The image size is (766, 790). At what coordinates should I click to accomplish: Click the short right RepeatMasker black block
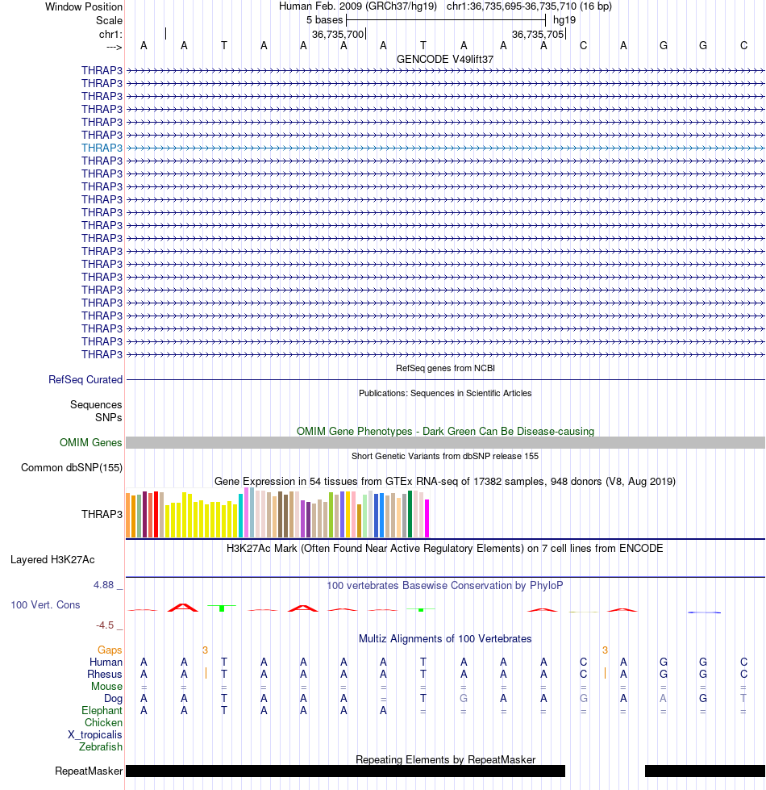[705, 771]
